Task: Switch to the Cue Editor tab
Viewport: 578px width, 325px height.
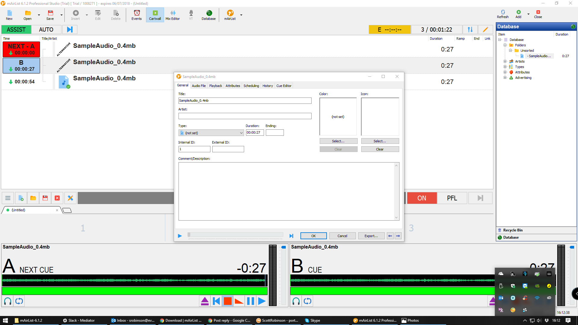Action: point(284,86)
